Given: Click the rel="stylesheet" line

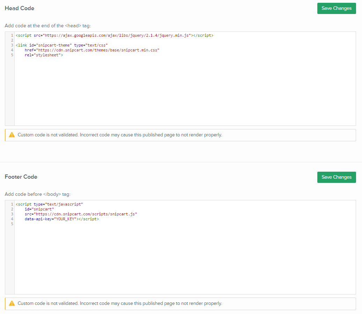Looking at the screenshot, I should pyautogui.click(x=44, y=55).
